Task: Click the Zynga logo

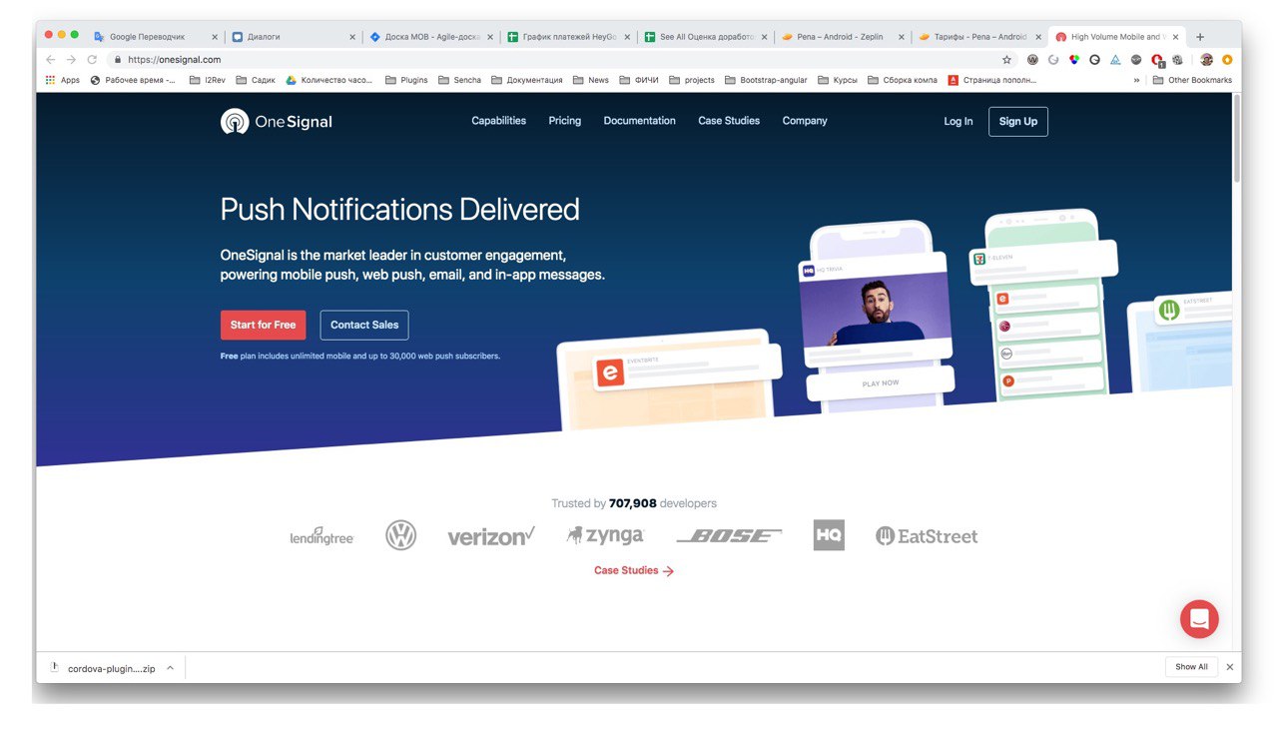Action: 605,535
